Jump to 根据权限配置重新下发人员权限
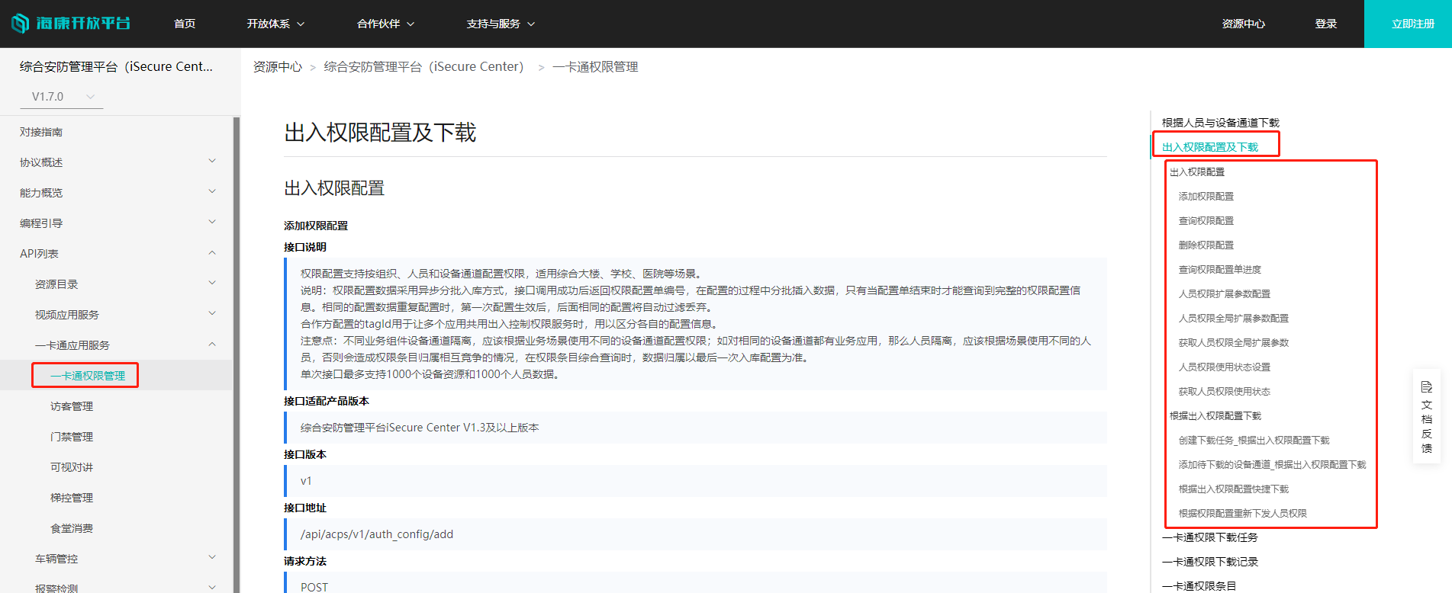 point(1243,514)
